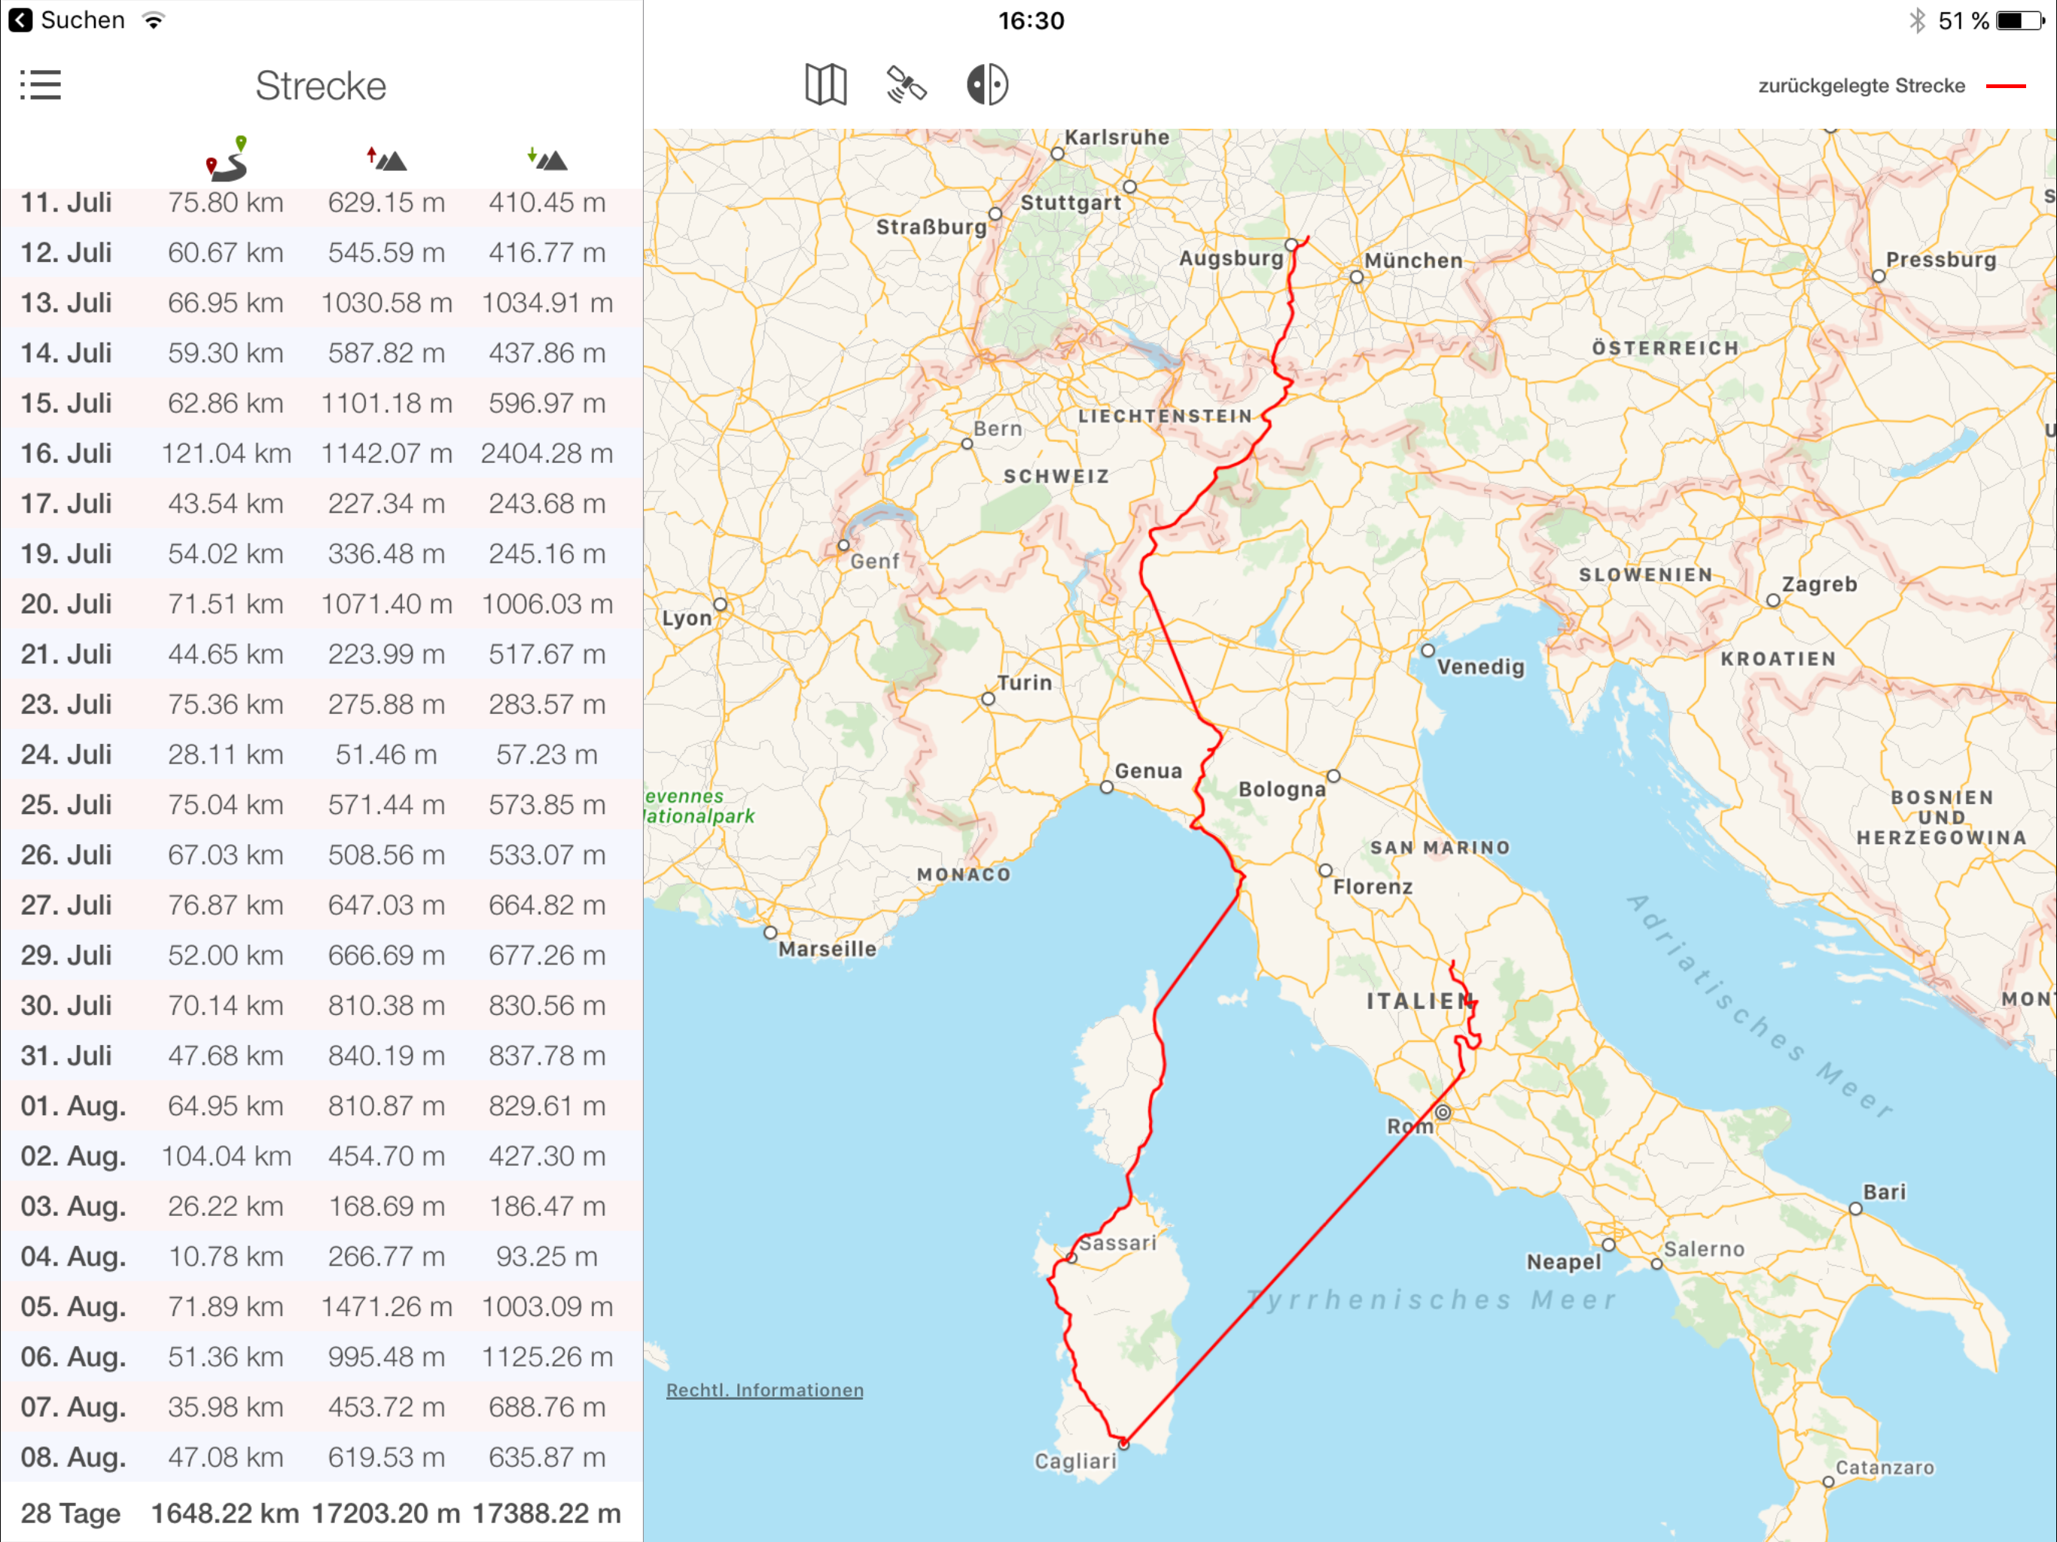
Task: Select the 24. Juli row
Action: coord(321,754)
